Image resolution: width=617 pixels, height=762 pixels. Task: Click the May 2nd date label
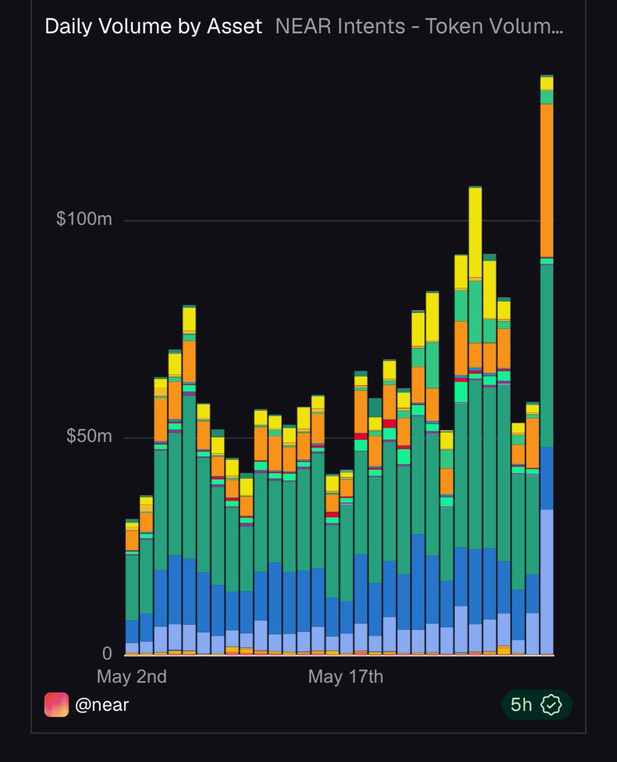click(x=132, y=677)
